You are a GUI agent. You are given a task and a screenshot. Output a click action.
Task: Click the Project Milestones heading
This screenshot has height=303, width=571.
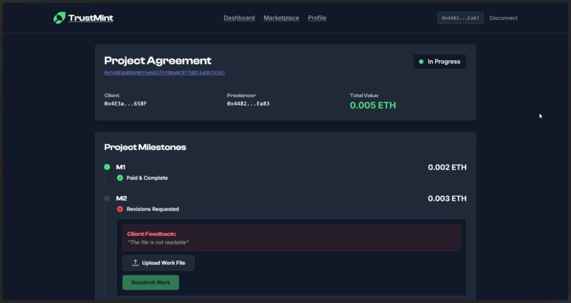(x=145, y=147)
